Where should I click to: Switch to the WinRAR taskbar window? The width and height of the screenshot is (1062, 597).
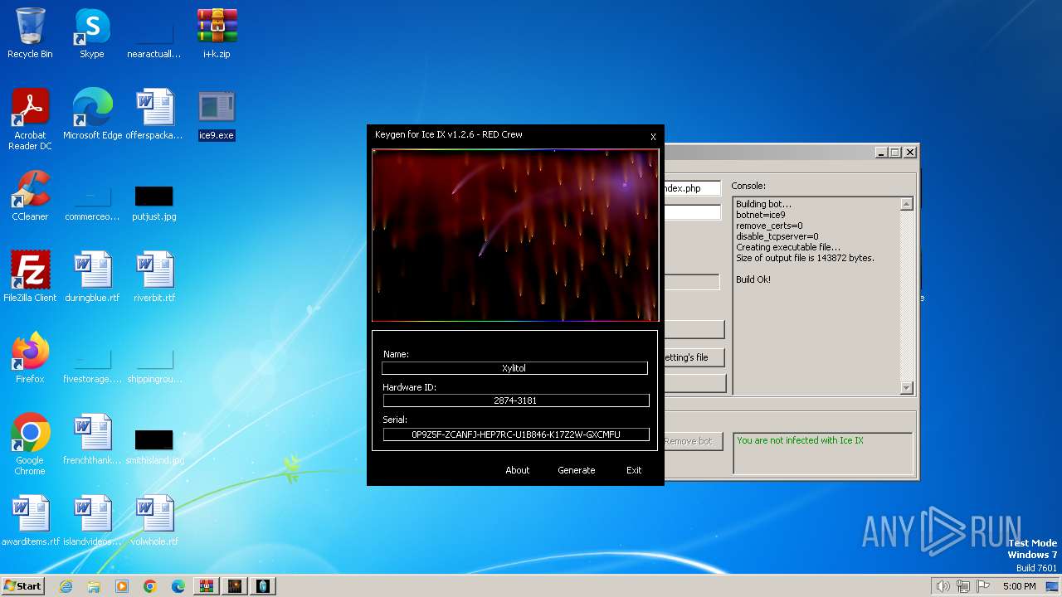(206, 586)
